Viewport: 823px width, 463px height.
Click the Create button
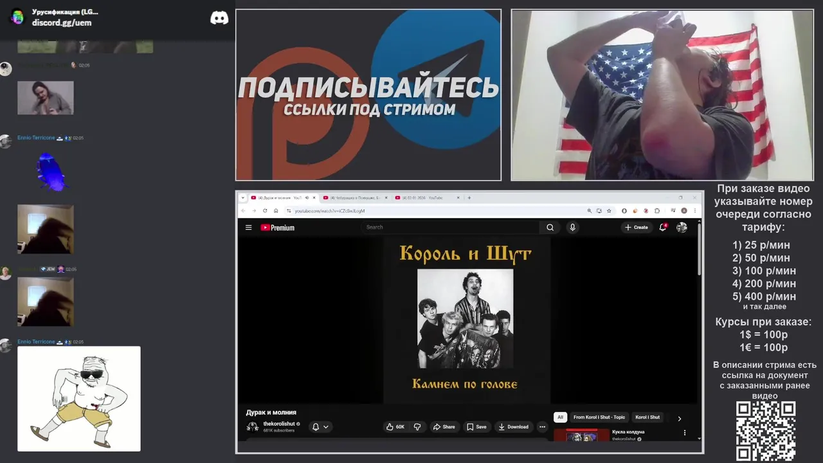637,227
